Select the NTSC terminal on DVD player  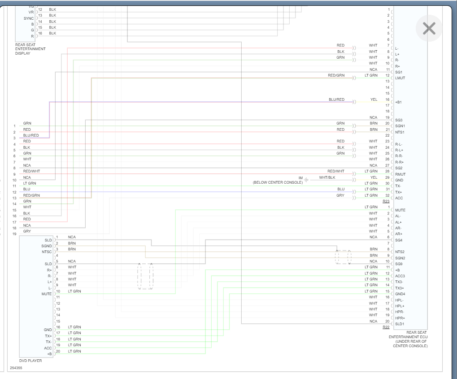(x=47, y=252)
